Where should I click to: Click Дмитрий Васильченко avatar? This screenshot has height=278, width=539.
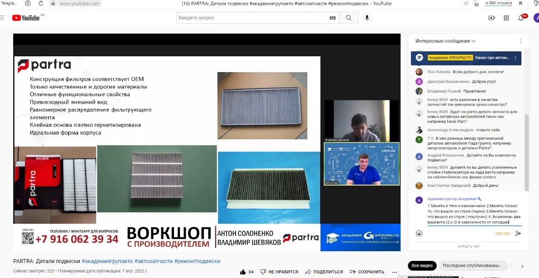(x=419, y=82)
